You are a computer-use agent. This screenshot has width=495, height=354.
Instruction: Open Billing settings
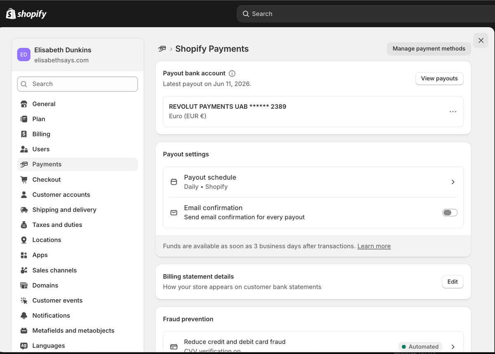coord(78,134)
